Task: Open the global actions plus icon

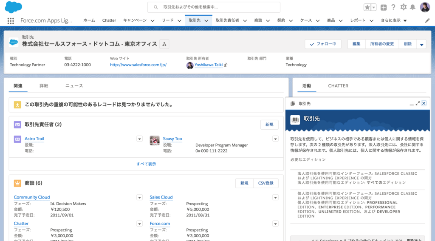Action: (384, 8)
